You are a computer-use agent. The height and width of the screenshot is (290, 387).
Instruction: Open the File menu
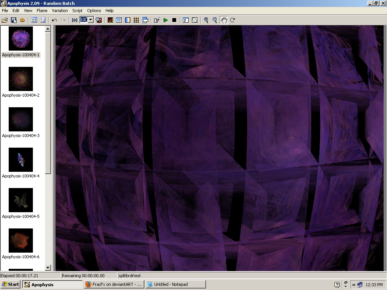pos(5,11)
